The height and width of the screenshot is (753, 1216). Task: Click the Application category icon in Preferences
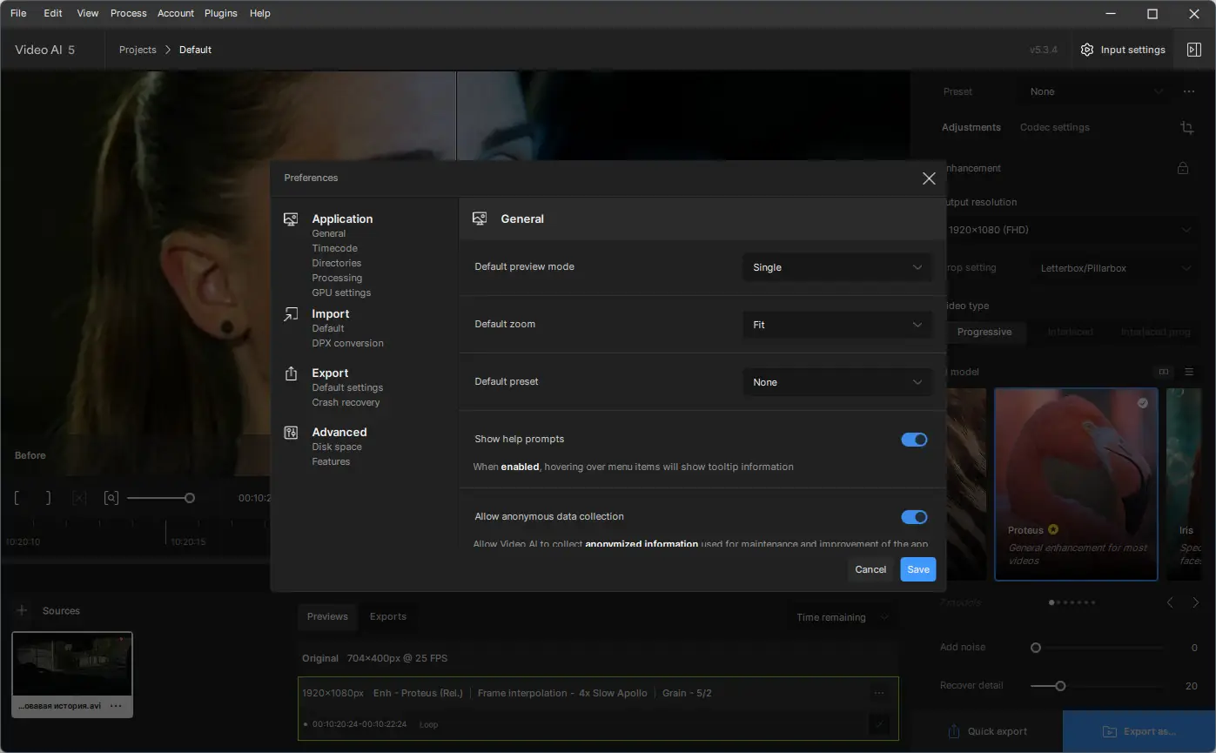pyautogui.click(x=291, y=219)
